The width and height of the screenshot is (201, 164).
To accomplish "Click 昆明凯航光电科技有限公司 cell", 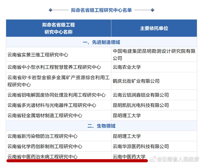I will pos(154,105).
